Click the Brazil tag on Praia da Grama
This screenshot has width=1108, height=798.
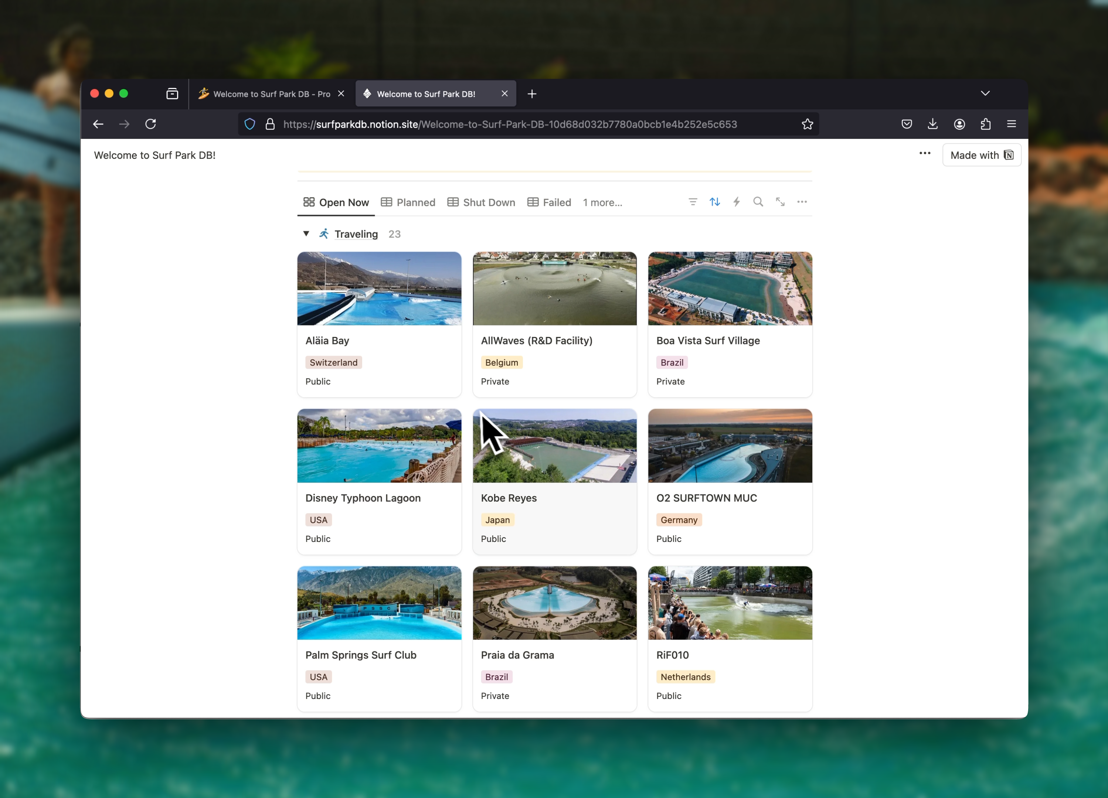click(x=496, y=677)
